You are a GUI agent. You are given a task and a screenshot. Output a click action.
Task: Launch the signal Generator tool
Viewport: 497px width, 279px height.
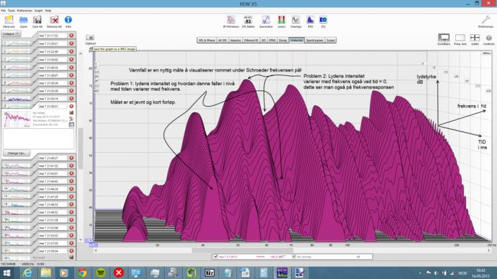click(265, 22)
